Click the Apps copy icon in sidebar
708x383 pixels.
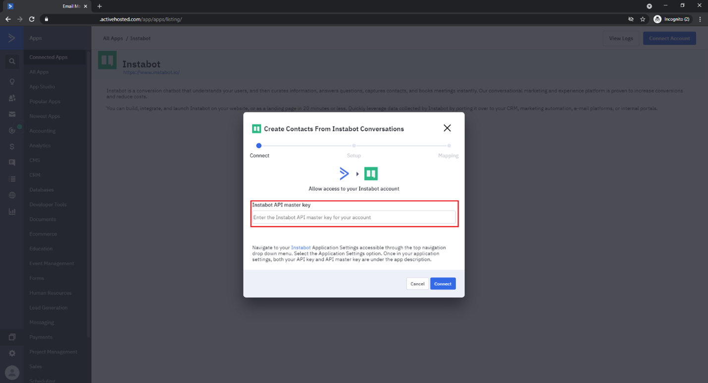[x=12, y=337]
